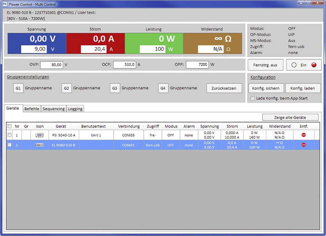
Task: Enable Lade Konfig. beim App Start
Action: (252, 98)
